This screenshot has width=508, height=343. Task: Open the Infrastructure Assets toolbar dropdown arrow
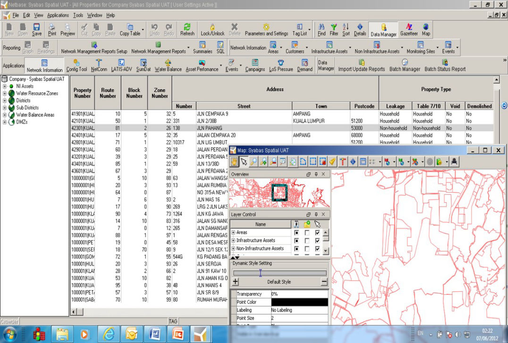[350, 48]
